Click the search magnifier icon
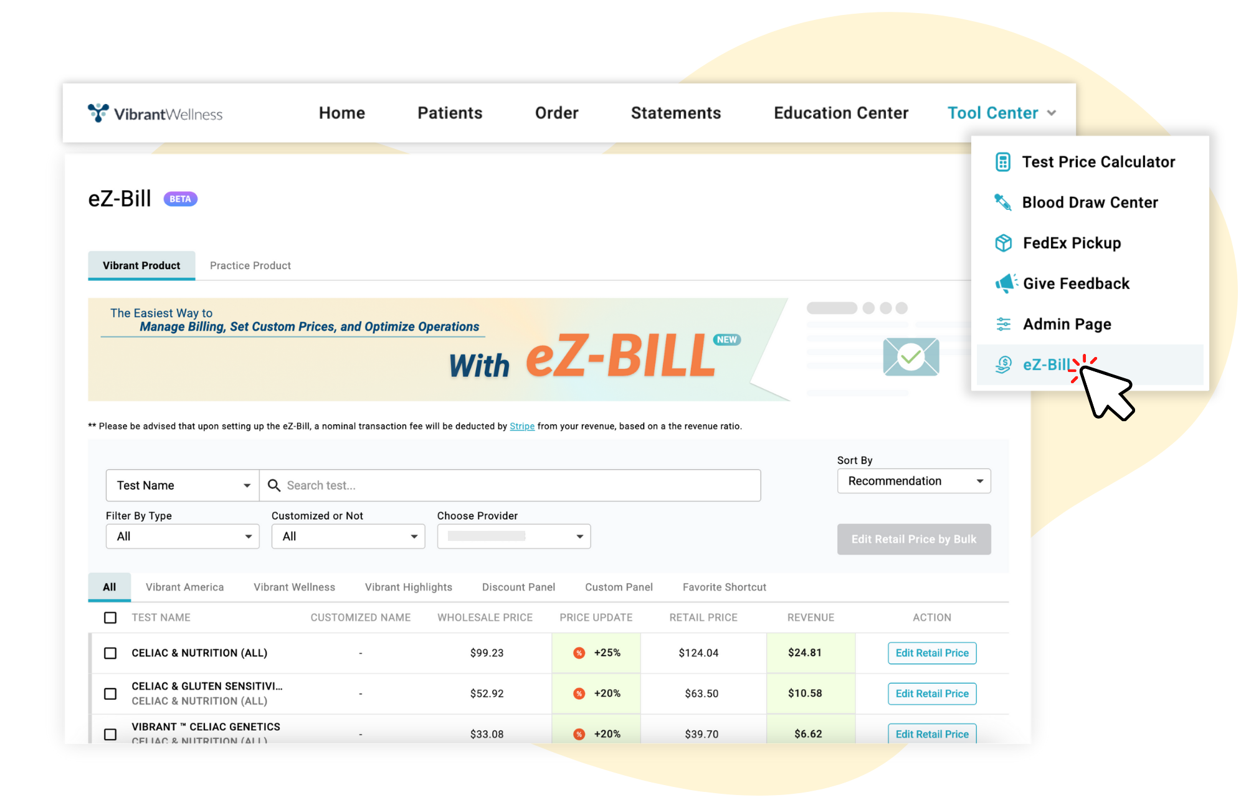The height and width of the screenshot is (810, 1246). point(273,485)
